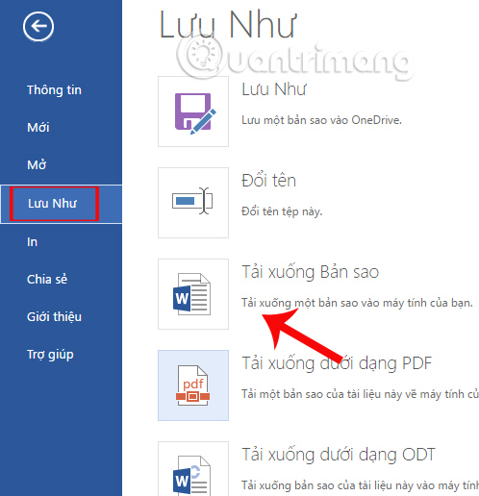Click the purple floppy disk Save As icon
This screenshot has height=496, width=479.
pos(193,112)
